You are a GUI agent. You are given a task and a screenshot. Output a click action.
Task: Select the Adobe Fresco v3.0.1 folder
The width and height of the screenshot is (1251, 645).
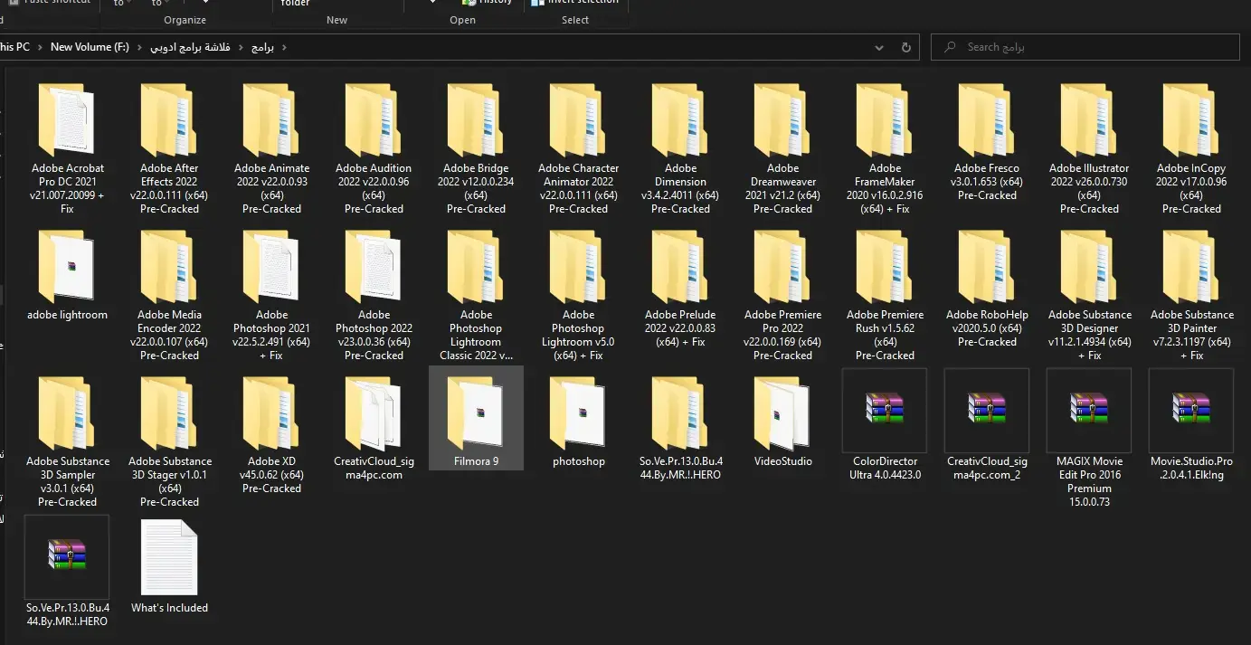987,140
